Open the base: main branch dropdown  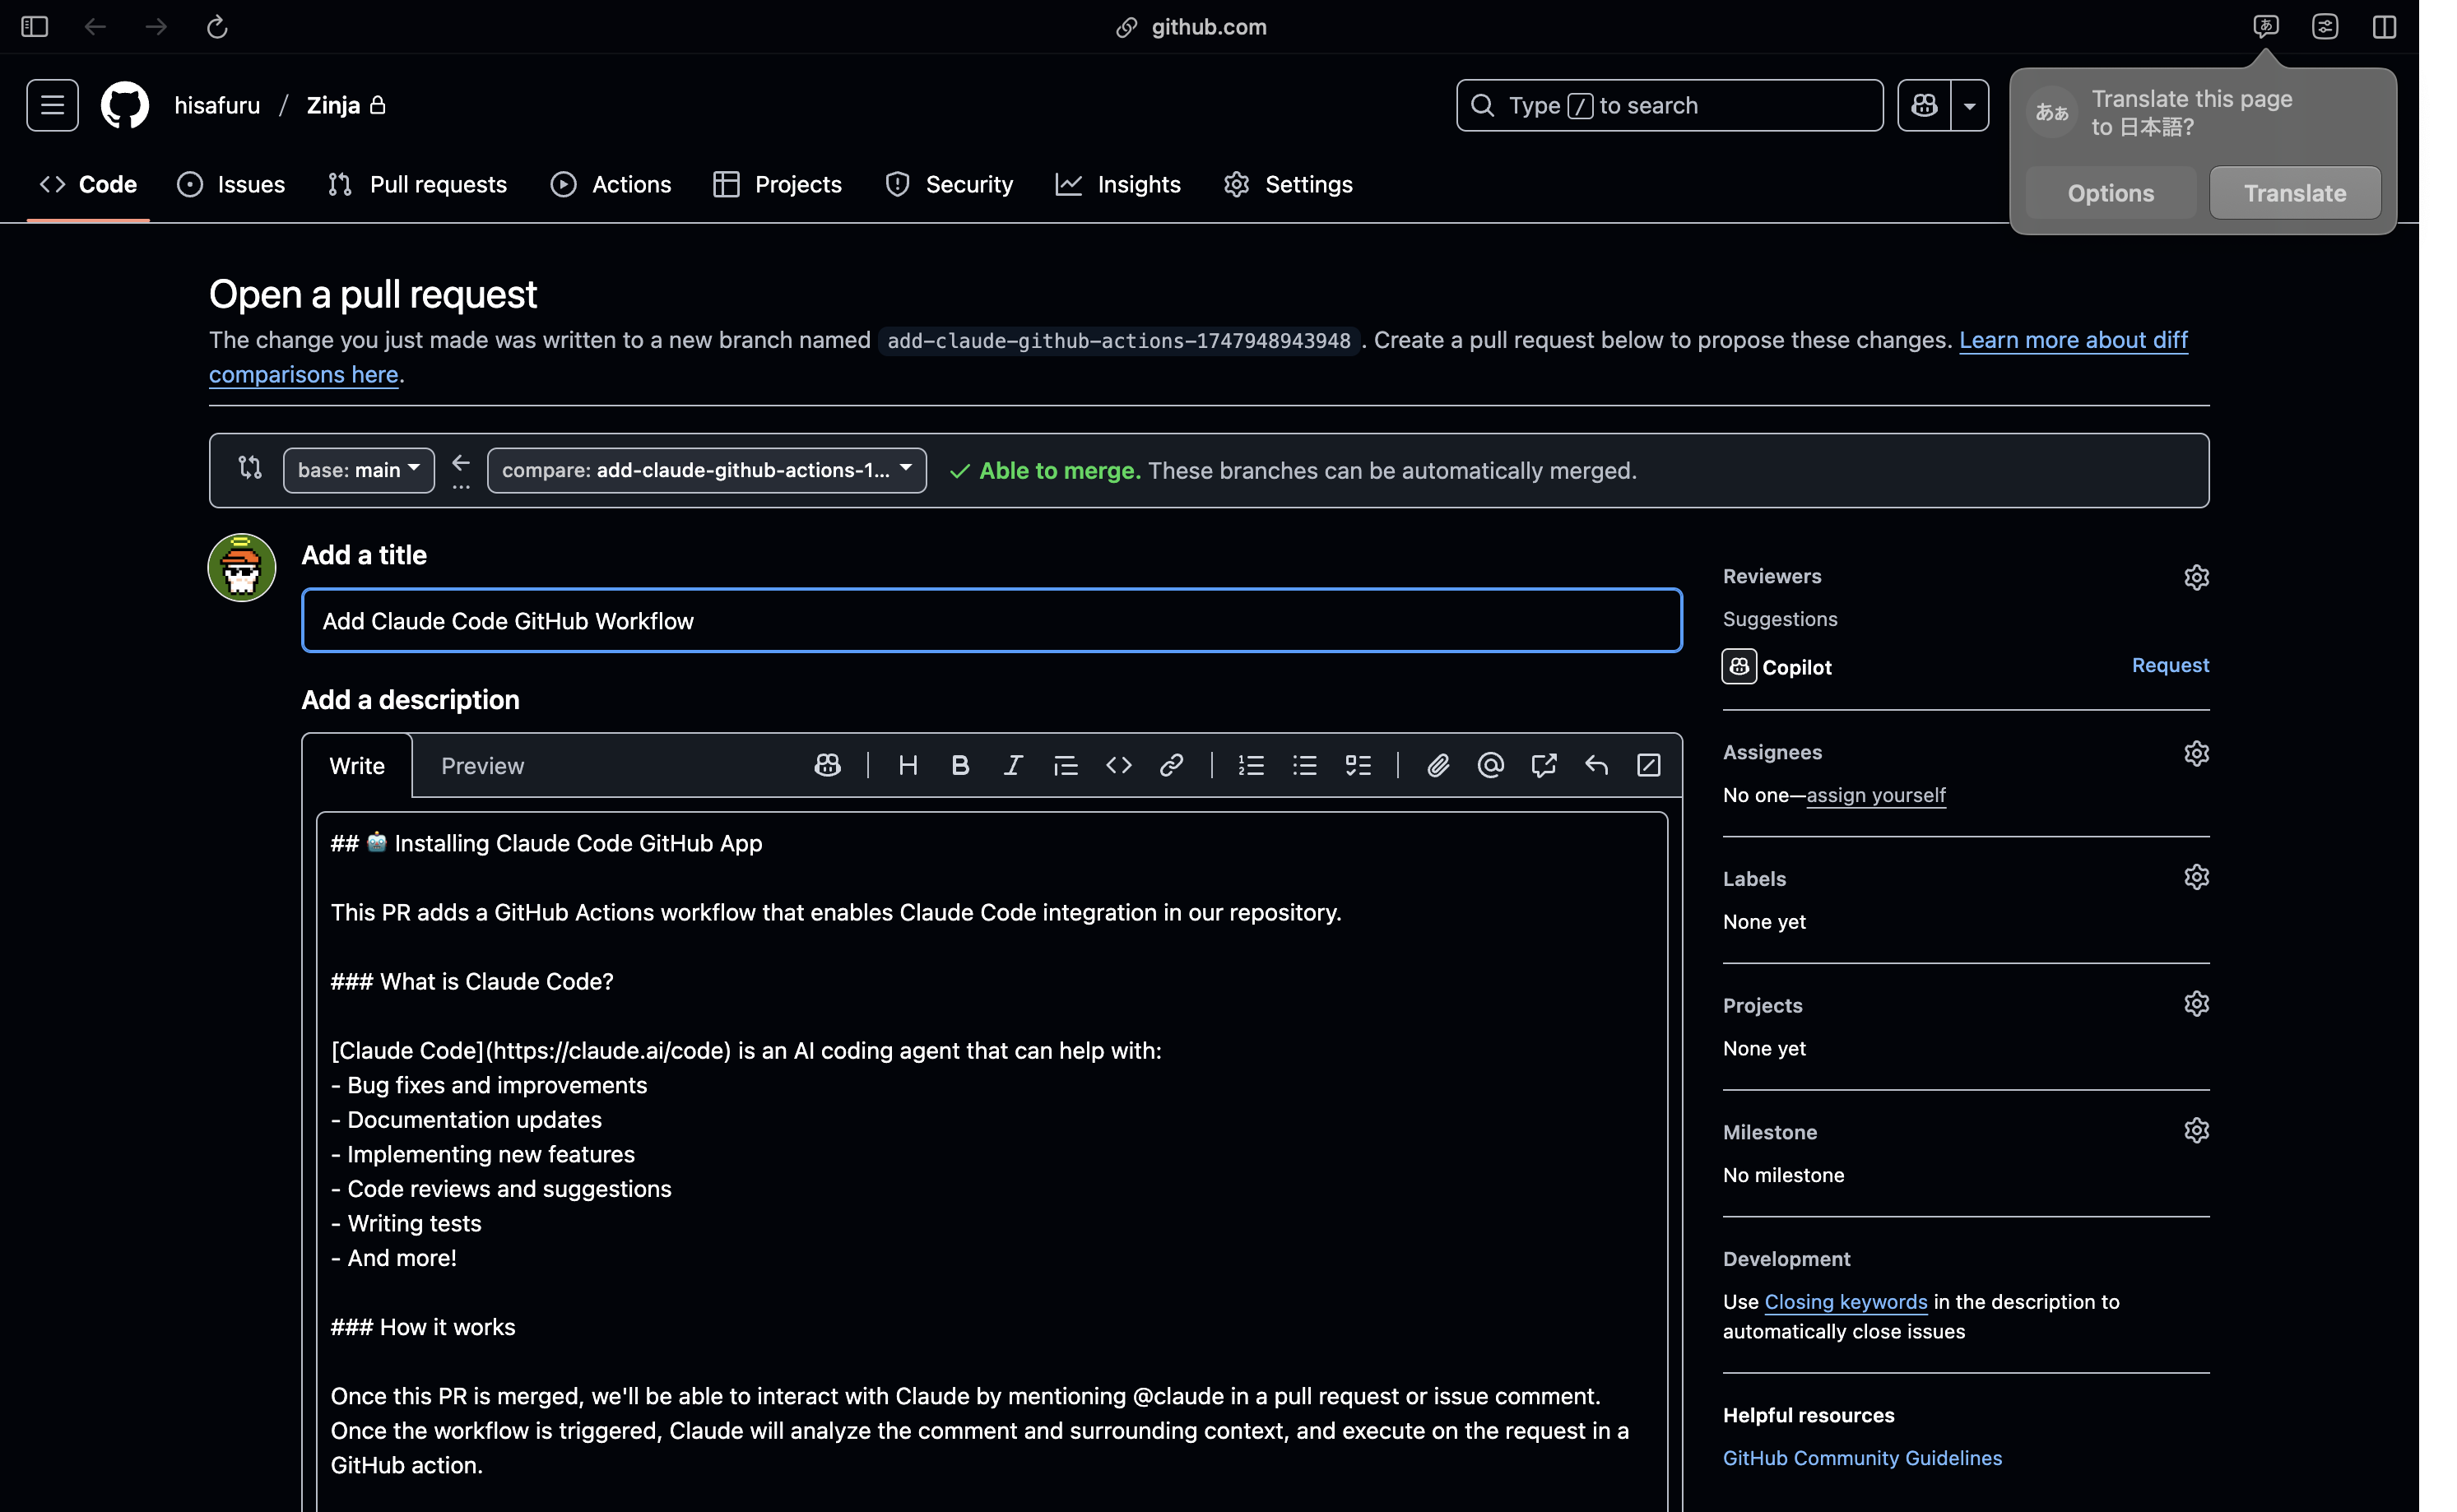click(x=358, y=470)
